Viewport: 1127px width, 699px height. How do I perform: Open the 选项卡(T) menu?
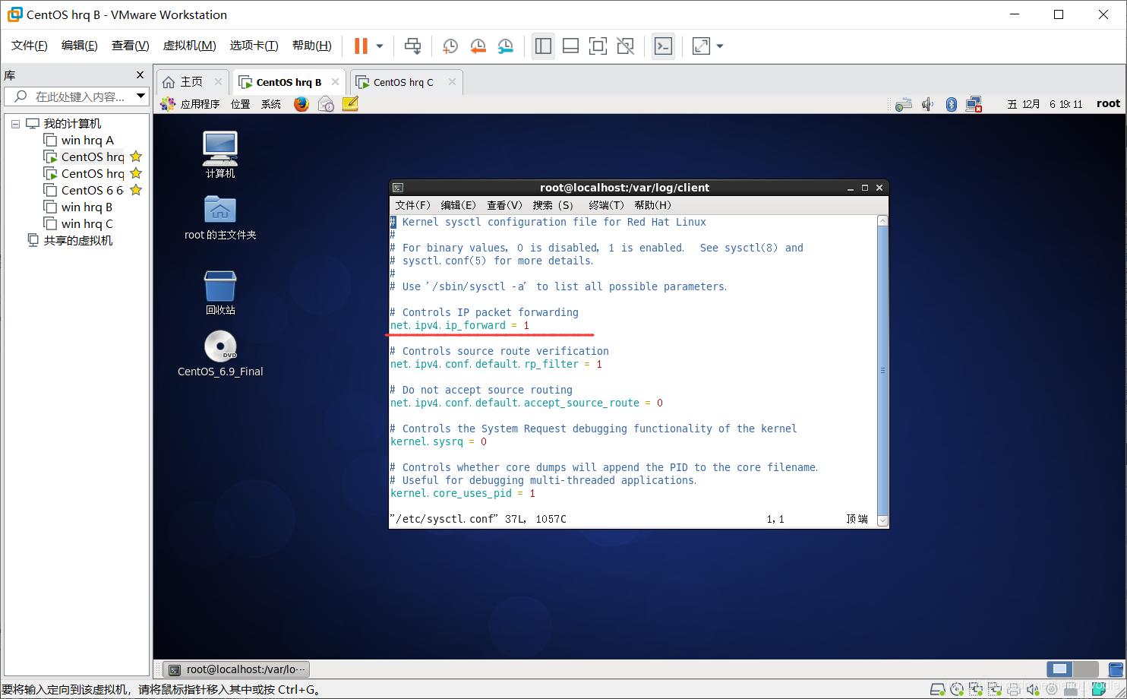point(254,46)
